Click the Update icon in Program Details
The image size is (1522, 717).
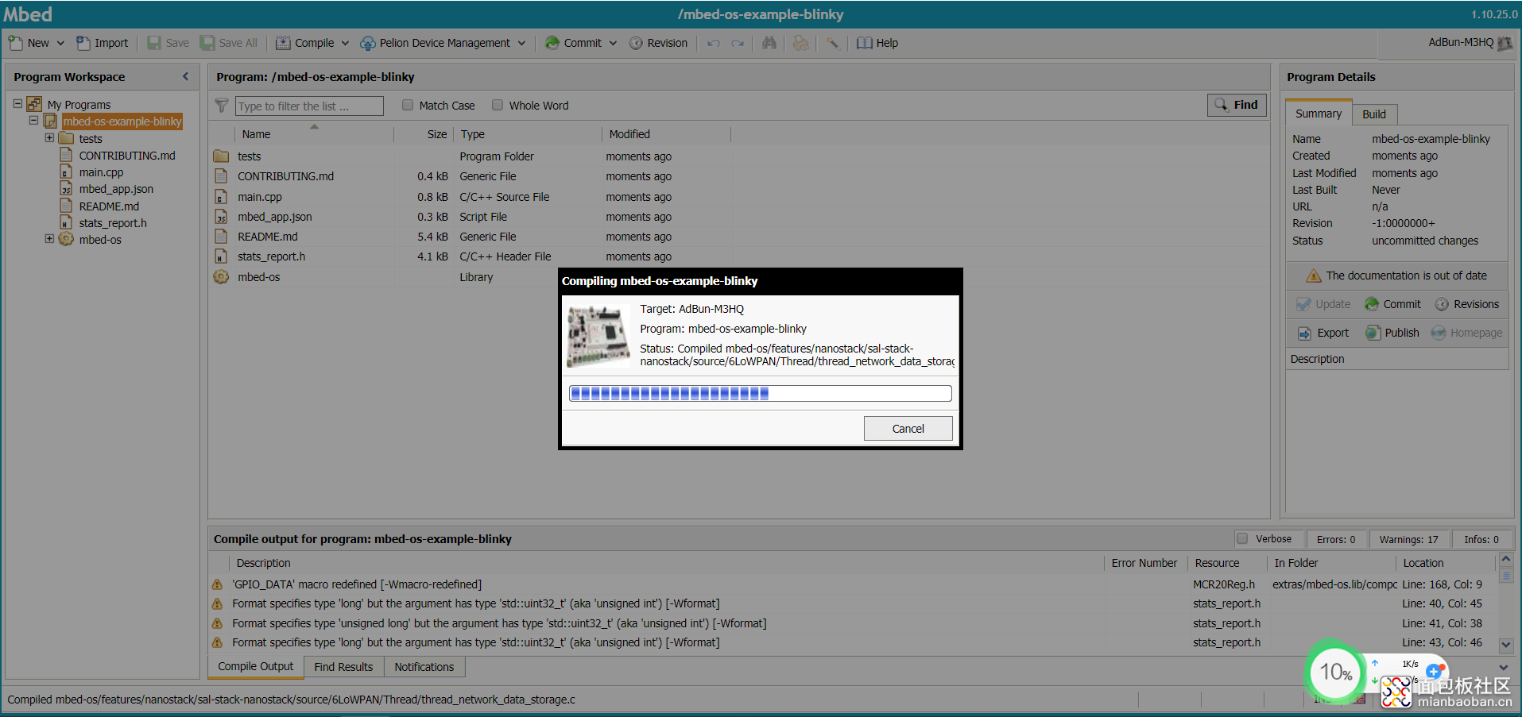[1303, 304]
